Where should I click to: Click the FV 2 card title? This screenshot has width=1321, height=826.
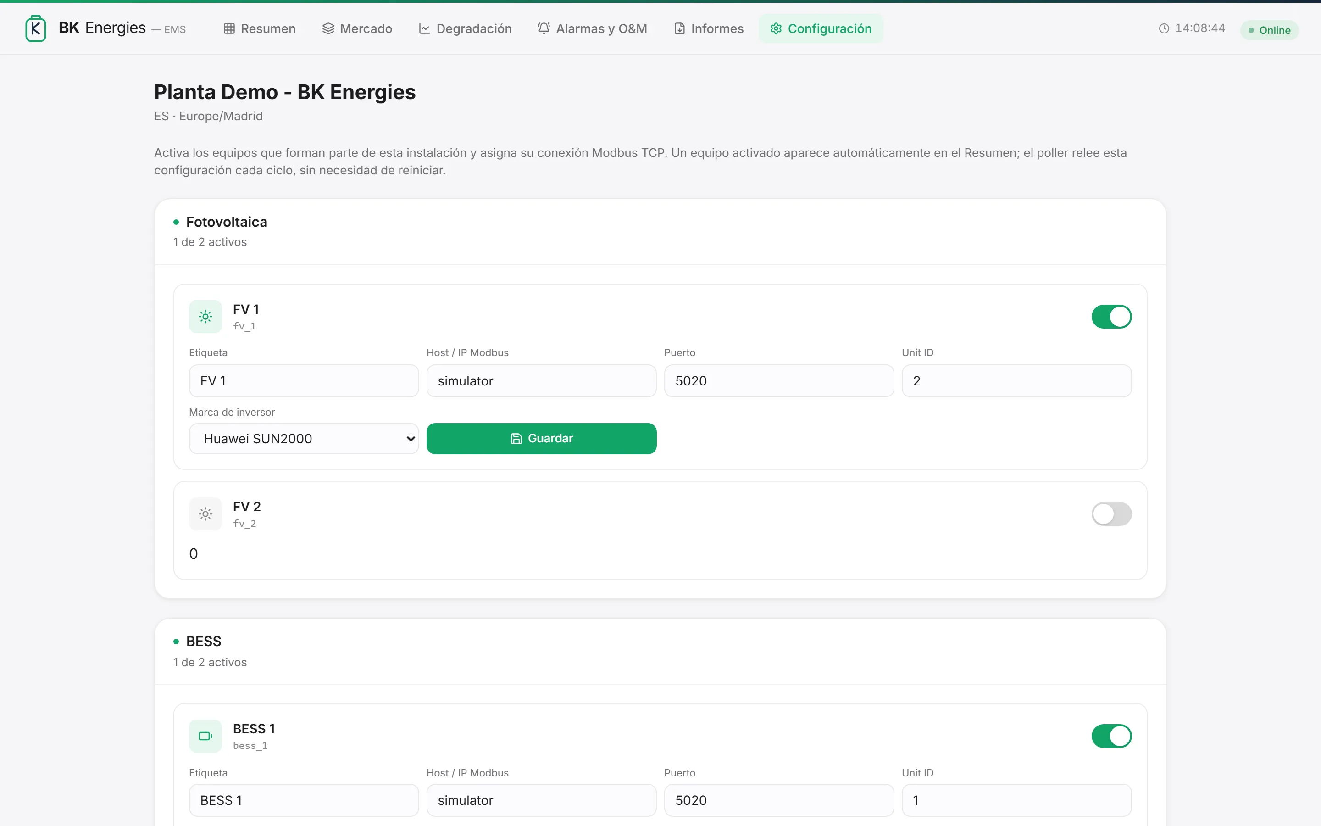coord(247,507)
